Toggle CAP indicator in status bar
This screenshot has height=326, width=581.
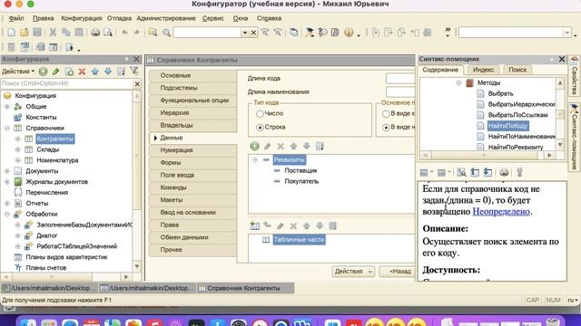(533, 300)
